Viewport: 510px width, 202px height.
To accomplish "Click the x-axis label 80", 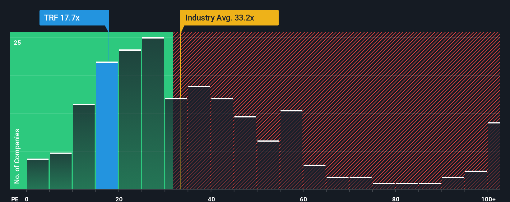I will pos(396,199).
